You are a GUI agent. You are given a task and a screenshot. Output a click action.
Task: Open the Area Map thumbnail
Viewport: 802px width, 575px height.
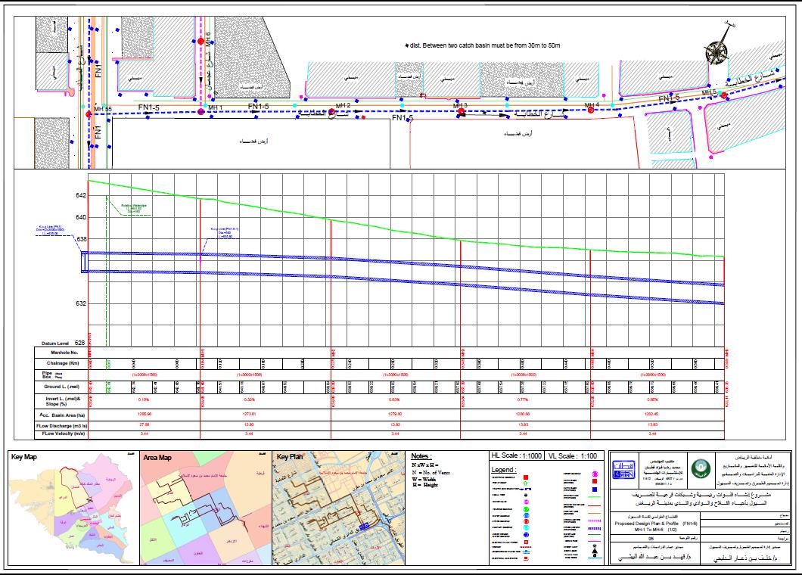pos(205,511)
